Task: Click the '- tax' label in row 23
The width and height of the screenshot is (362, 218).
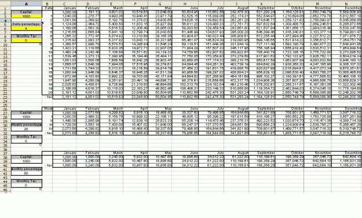Action: coord(47,97)
